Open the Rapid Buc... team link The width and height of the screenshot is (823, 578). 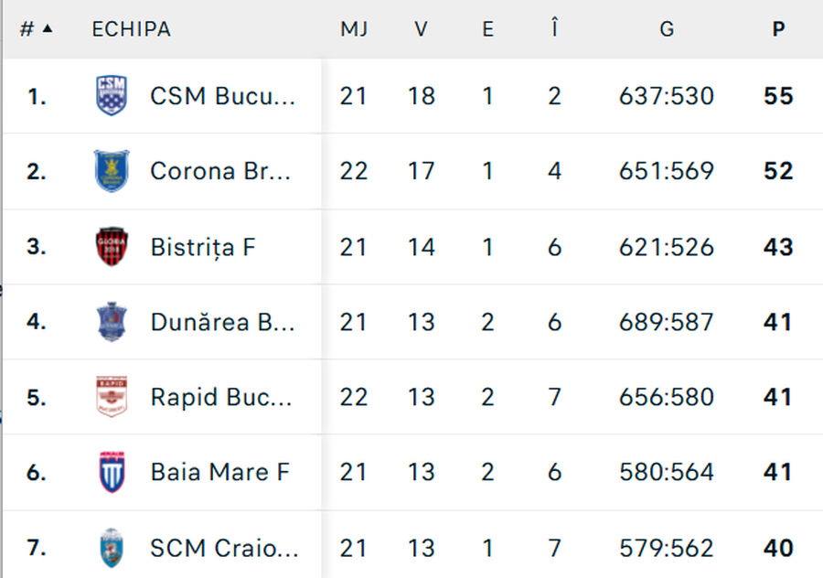pos(221,397)
